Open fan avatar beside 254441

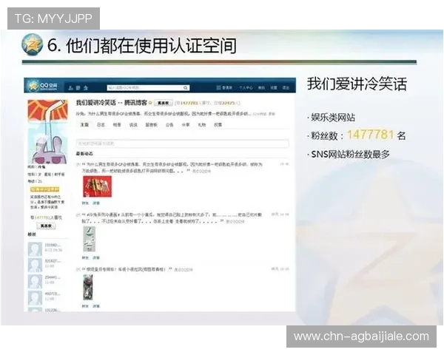click(x=35, y=281)
